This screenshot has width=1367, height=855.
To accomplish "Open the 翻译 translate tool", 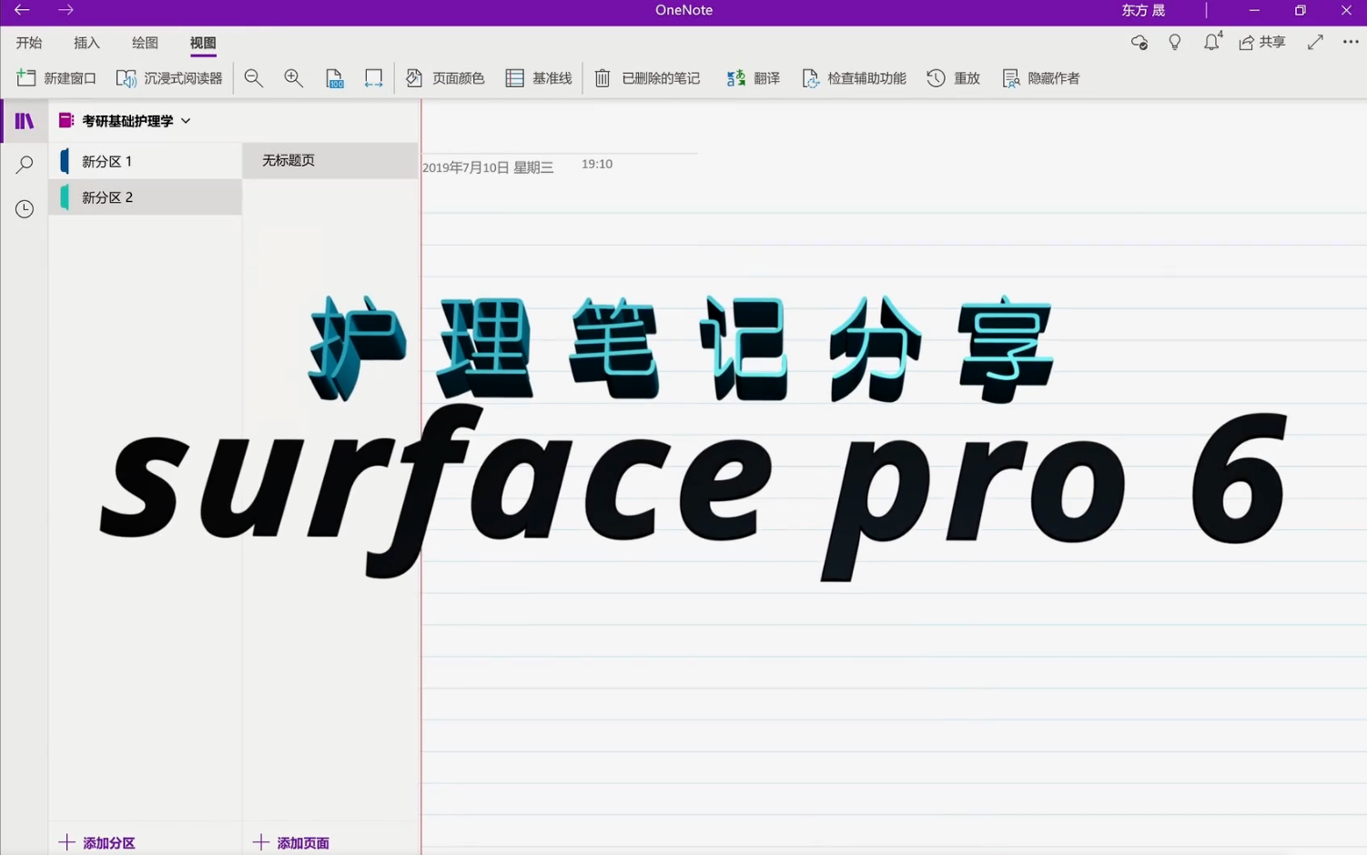I will (754, 78).
